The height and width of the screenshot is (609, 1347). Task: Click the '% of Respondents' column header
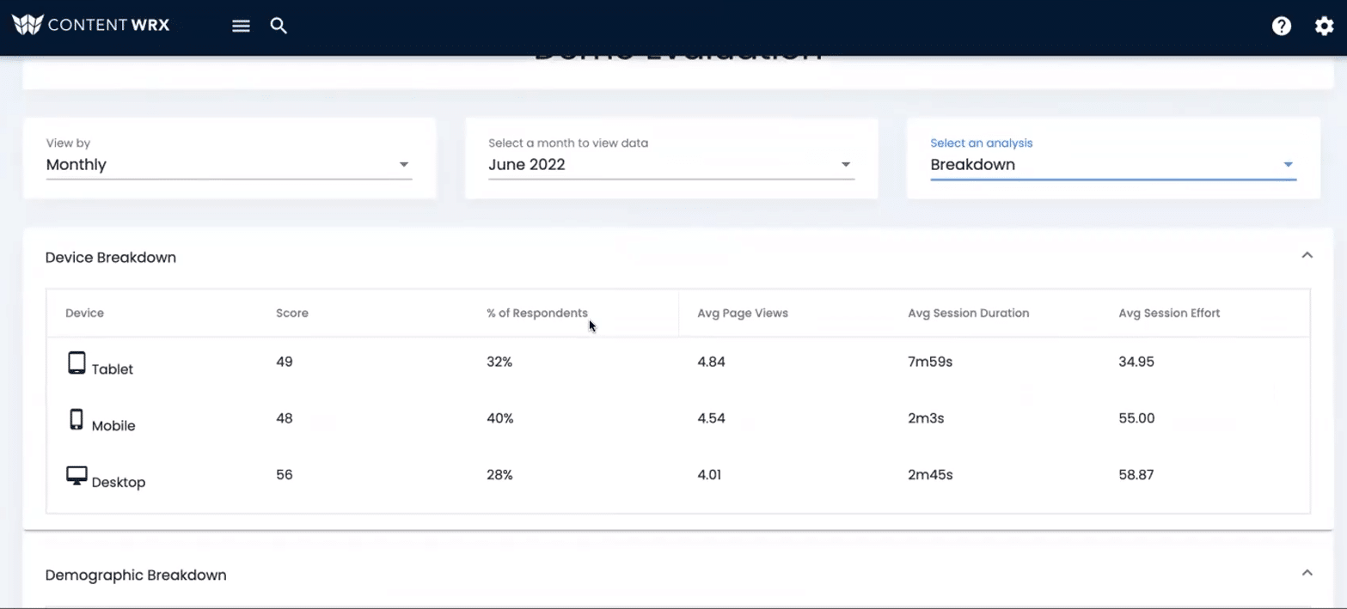(x=538, y=313)
